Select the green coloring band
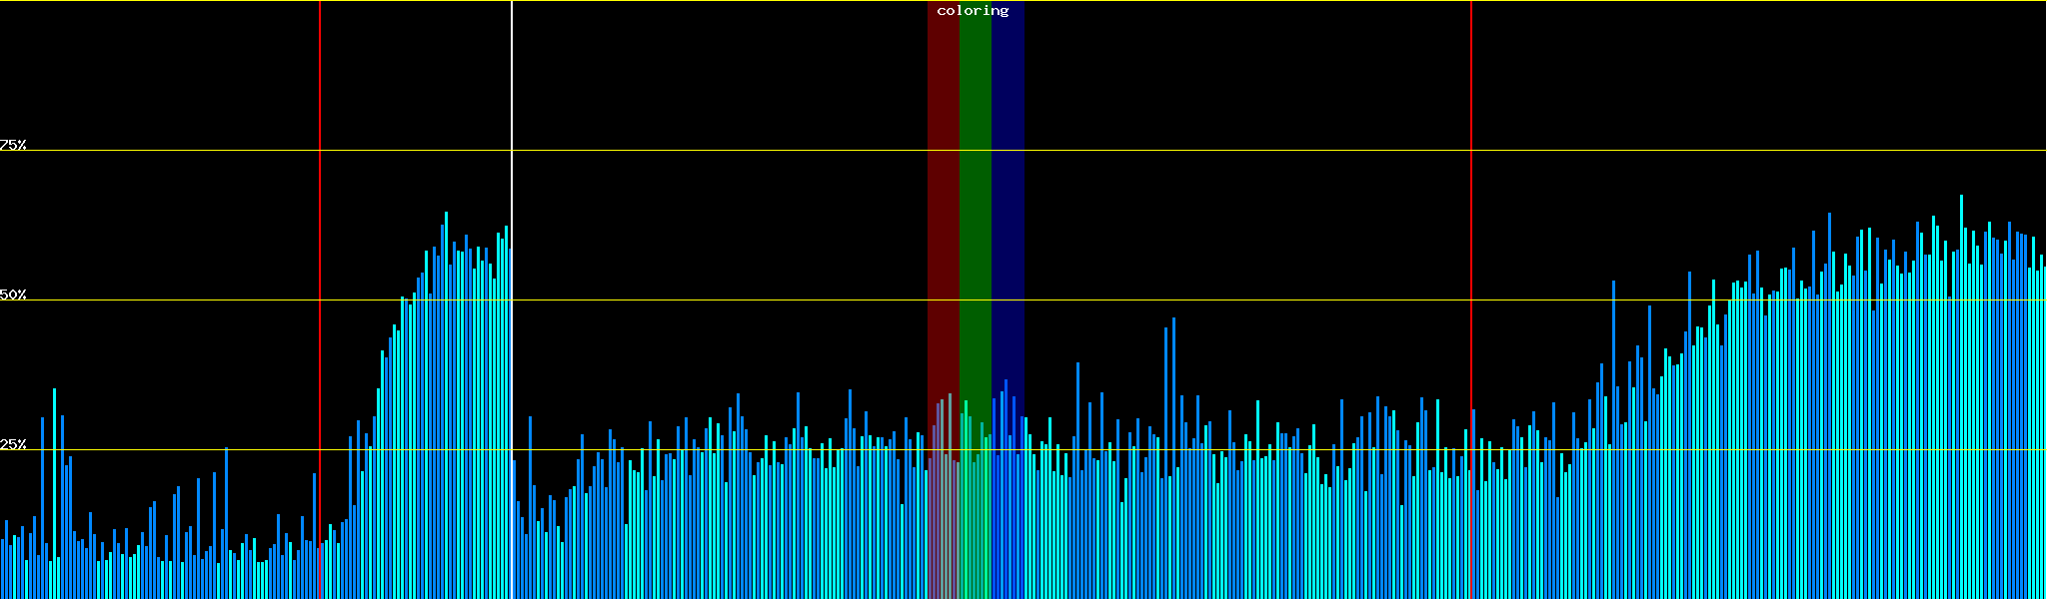 click(975, 200)
